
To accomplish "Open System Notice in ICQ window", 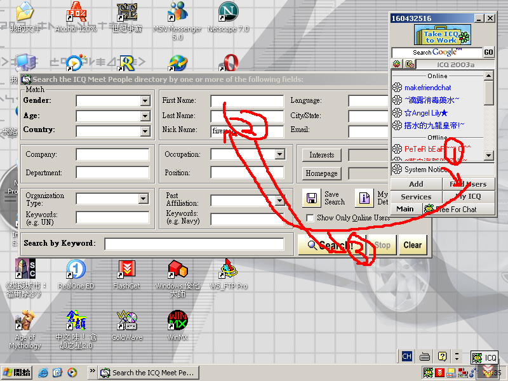I will 442,170.
